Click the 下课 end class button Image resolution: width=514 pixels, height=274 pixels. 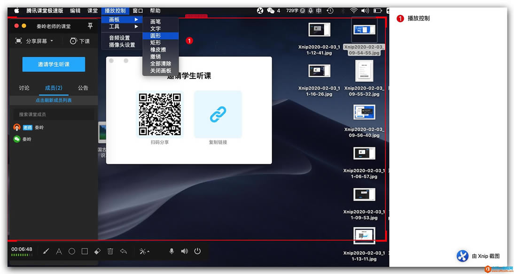[80, 41]
